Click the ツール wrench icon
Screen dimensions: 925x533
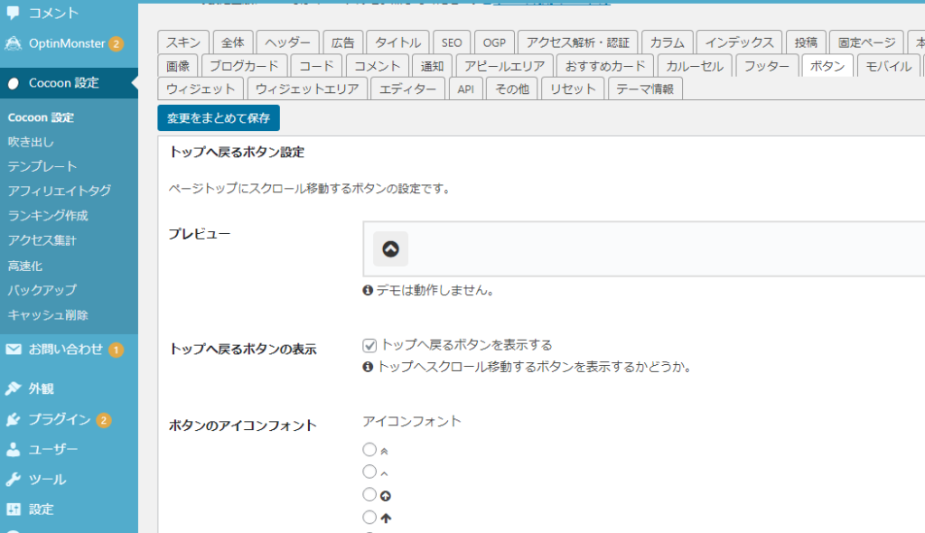[13, 480]
